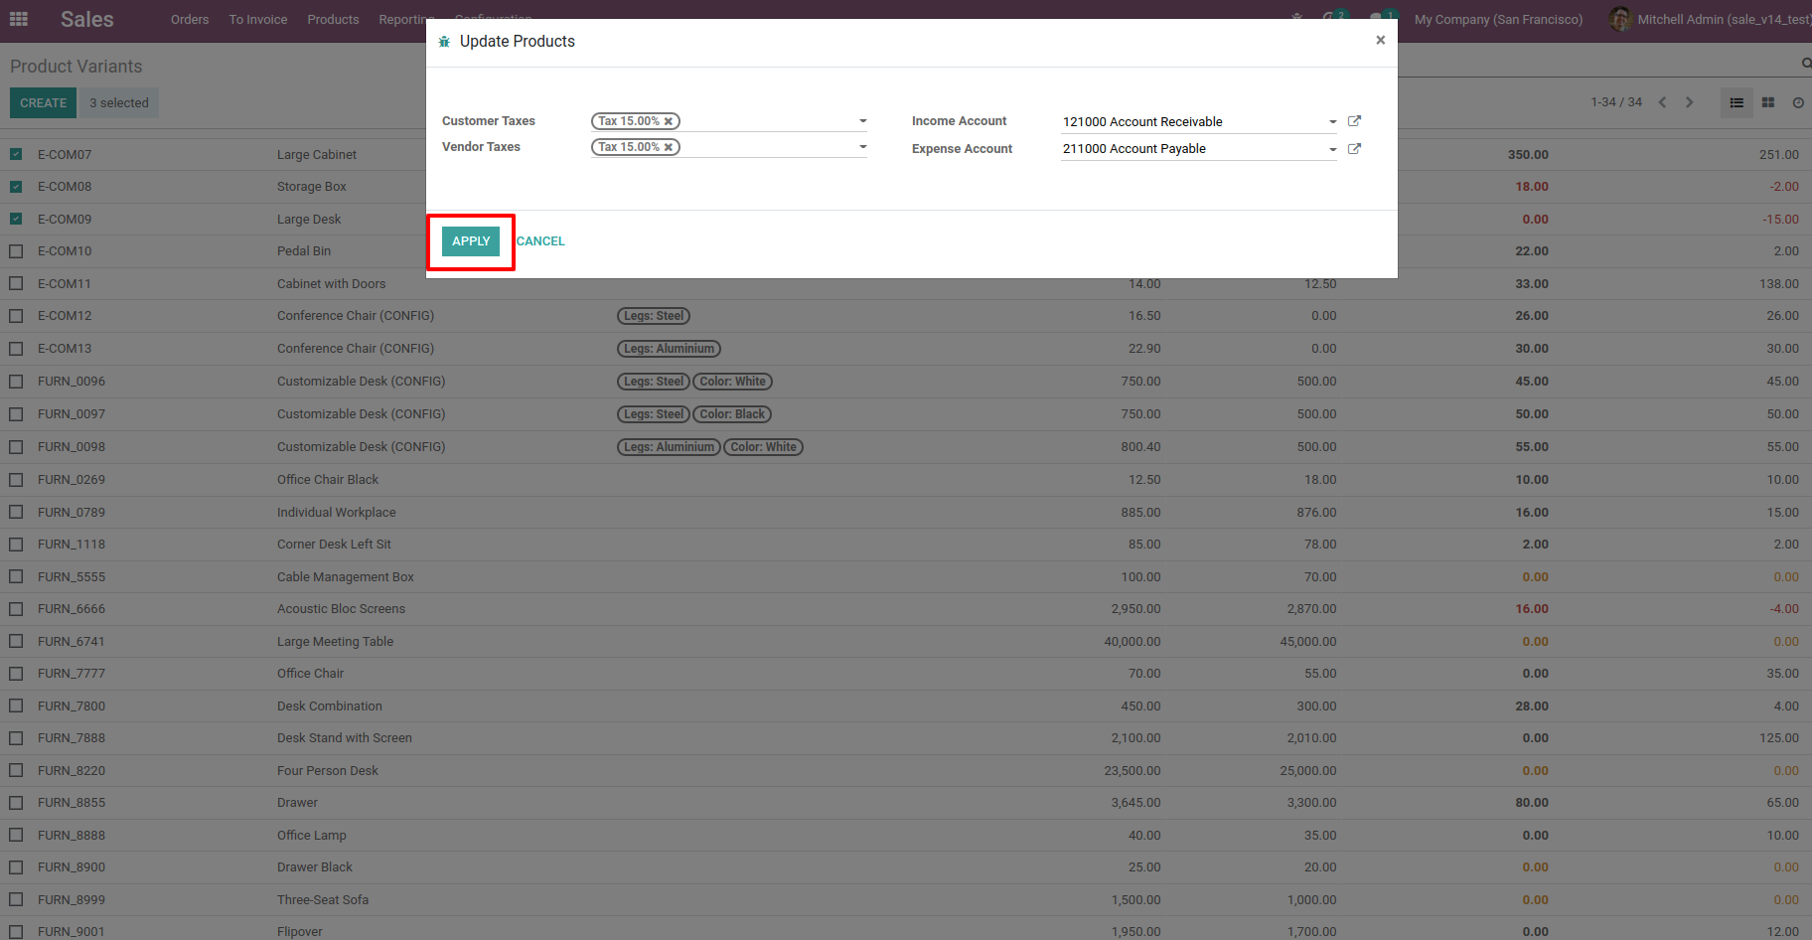Open the Large Meeting Table row
The image size is (1812, 940).
[x=906, y=641]
